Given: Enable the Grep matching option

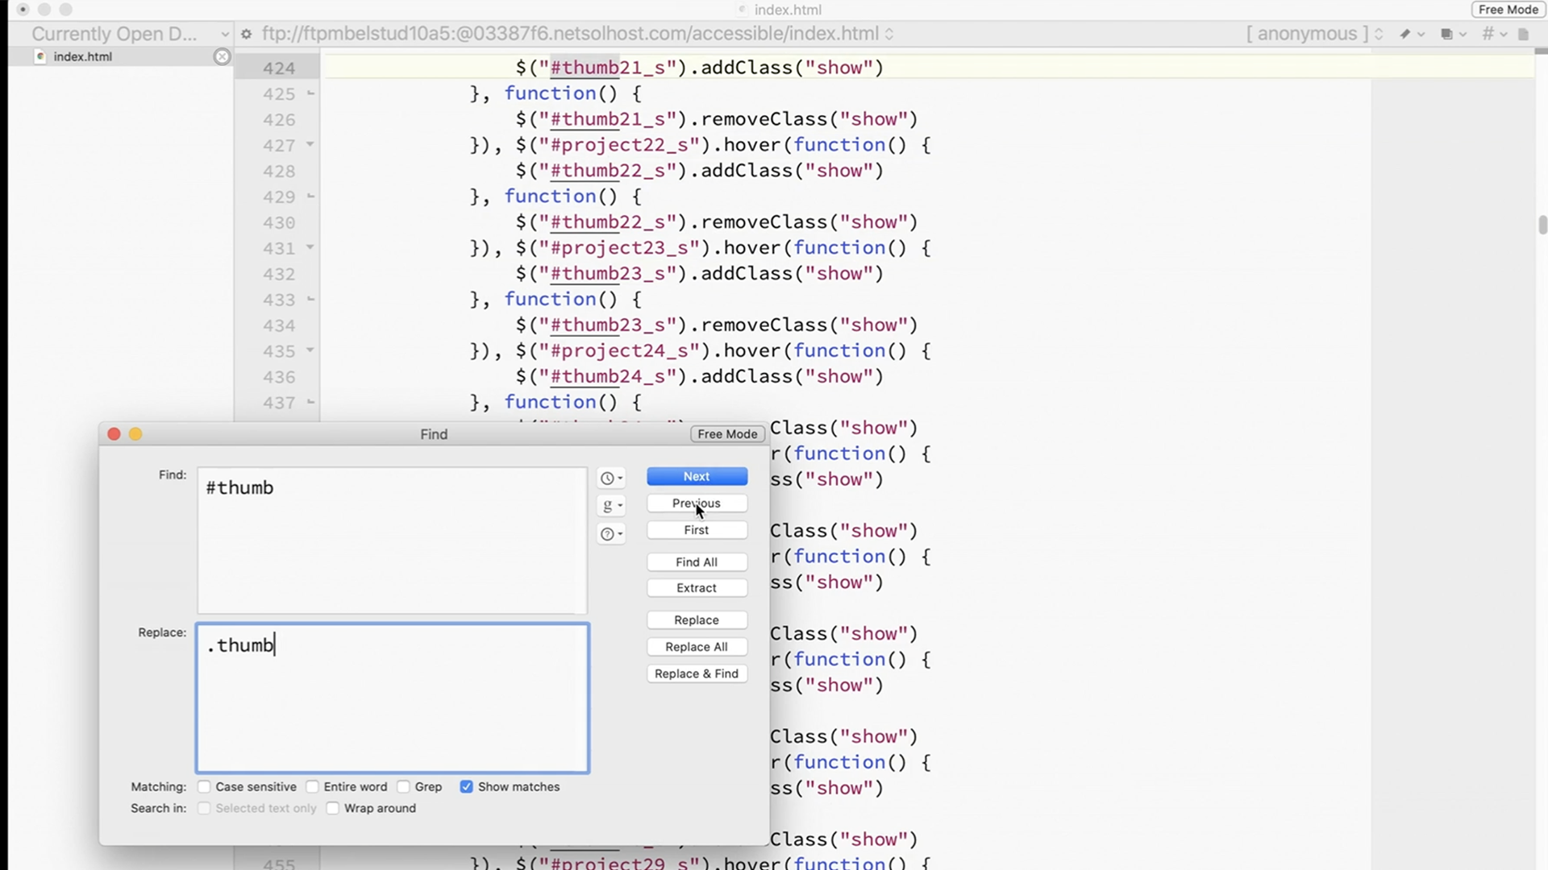Looking at the screenshot, I should pos(406,786).
